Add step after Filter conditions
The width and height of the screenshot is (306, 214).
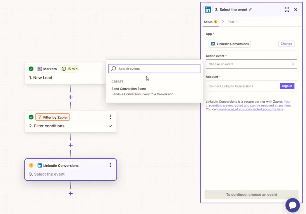[71, 145]
